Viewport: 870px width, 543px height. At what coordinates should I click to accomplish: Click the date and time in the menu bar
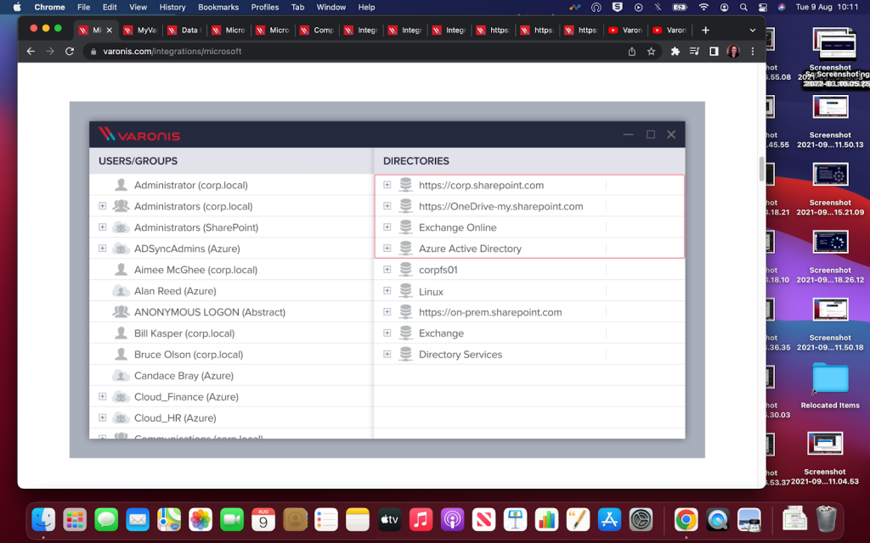[x=827, y=7]
